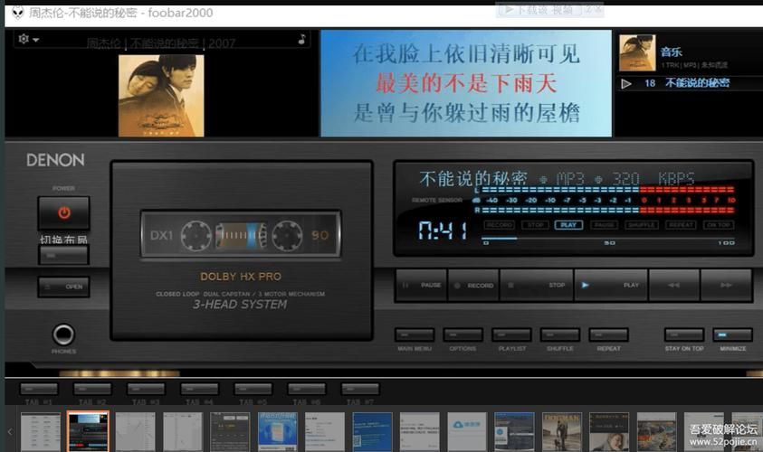Toggle the SHUFFLE button on the deck
Screen dimensions: 763x452
click(560, 334)
